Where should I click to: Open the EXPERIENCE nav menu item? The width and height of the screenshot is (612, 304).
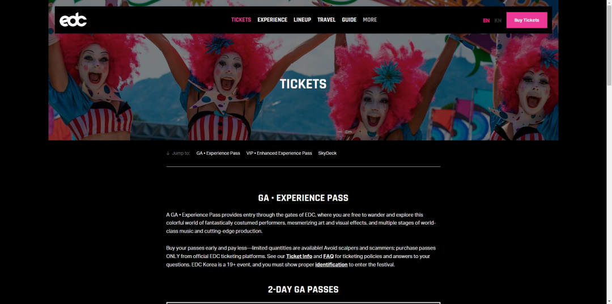pyautogui.click(x=272, y=20)
